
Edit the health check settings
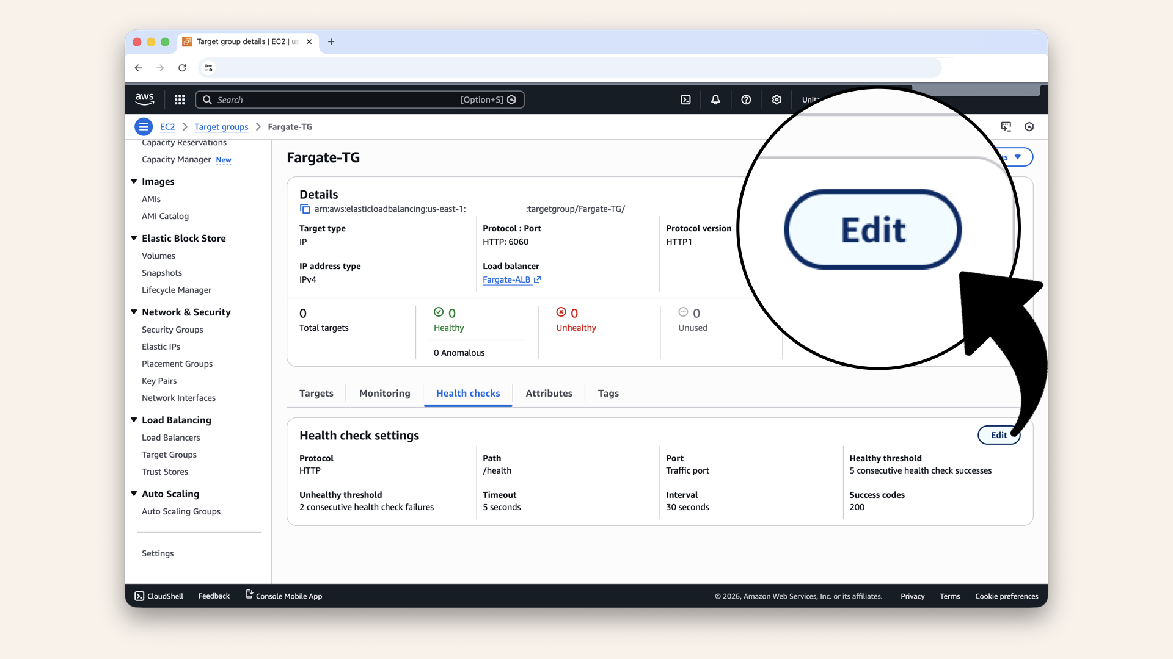point(998,435)
